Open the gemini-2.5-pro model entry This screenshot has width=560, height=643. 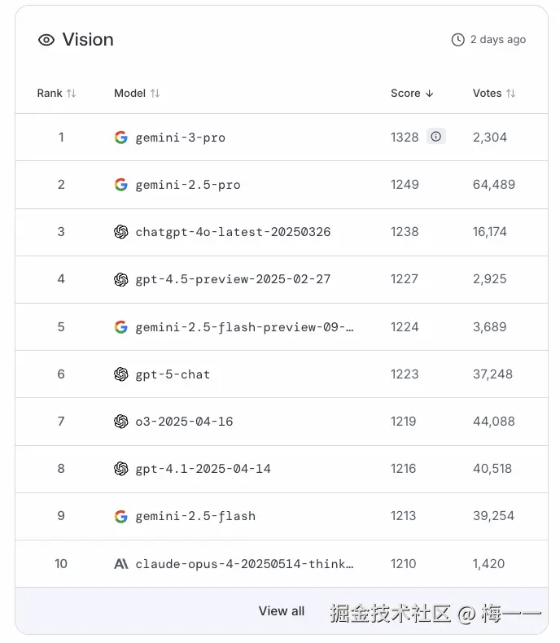coord(188,185)
